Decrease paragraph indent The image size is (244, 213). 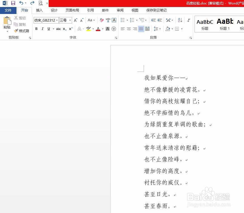pyautogui.click(x=153, y=20)
